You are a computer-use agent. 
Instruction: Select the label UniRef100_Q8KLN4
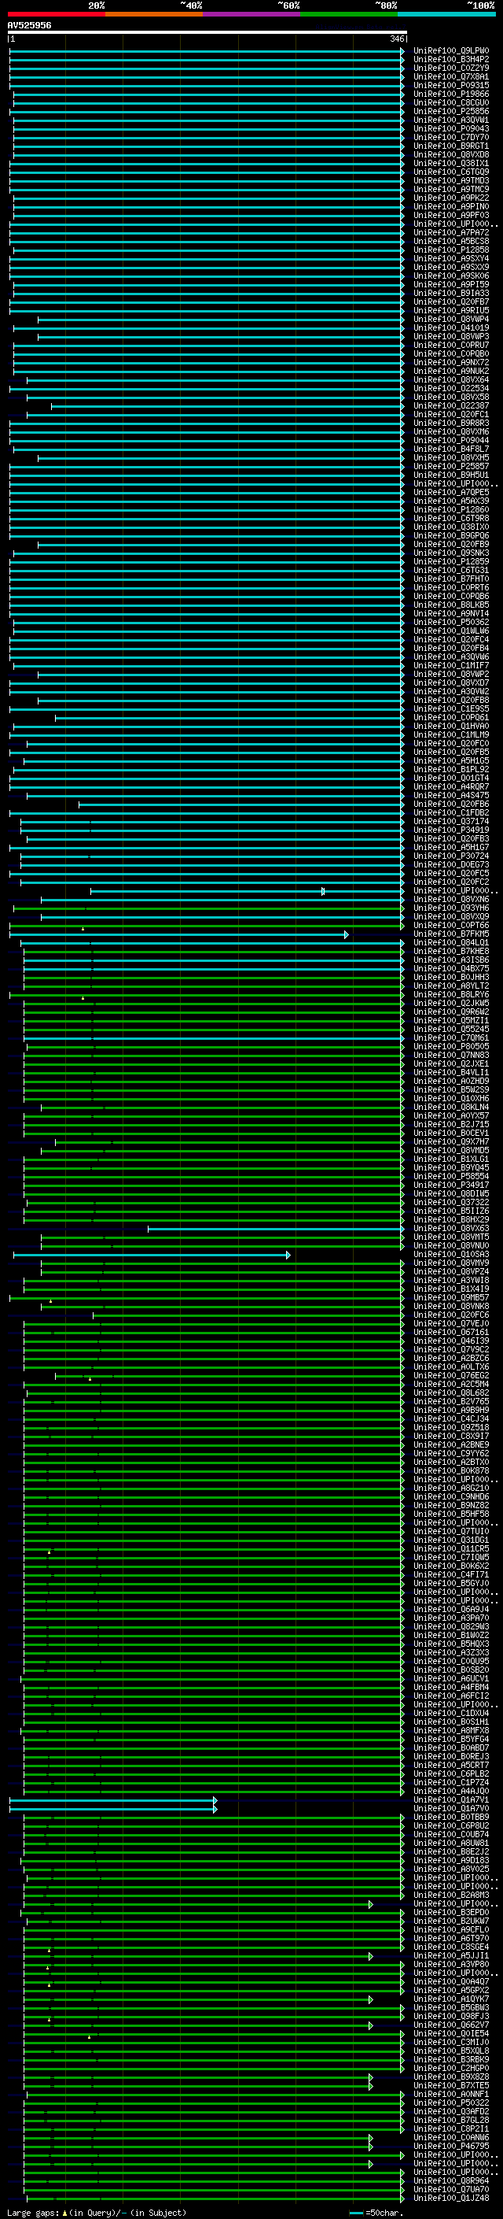coord(451,1107)
